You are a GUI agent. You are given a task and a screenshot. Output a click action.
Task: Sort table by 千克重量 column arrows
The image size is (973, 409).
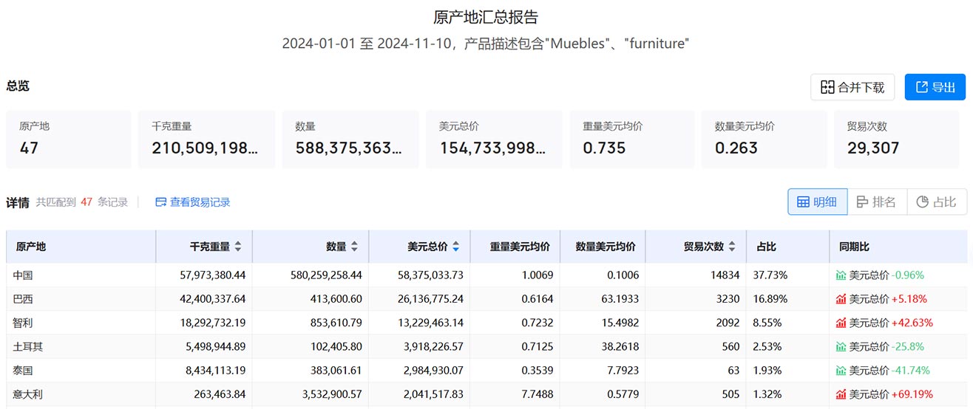tap(238, 247)
